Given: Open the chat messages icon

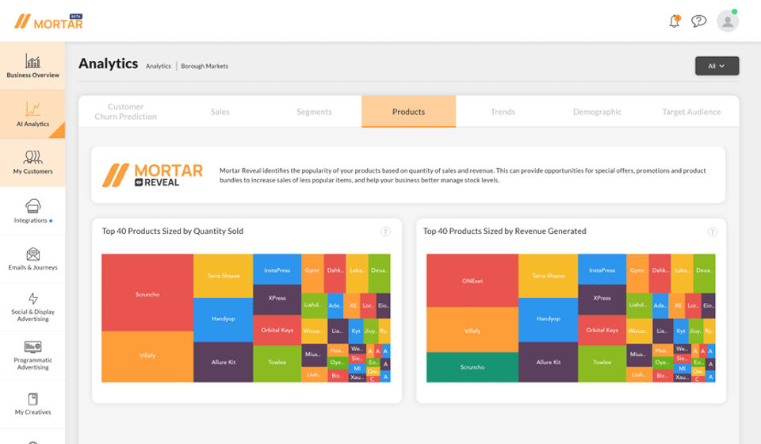Looking at the screenshot, I should click(x=699, y=21).
